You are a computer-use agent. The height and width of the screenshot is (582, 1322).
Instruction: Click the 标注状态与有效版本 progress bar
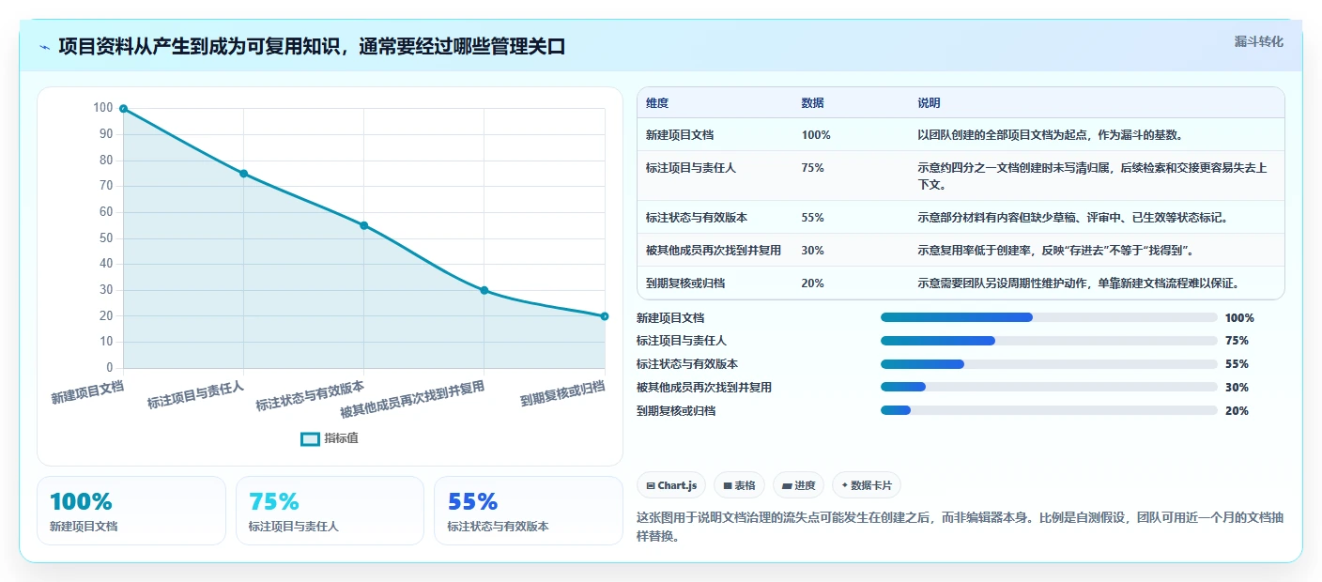click(x=1049, y=364)
